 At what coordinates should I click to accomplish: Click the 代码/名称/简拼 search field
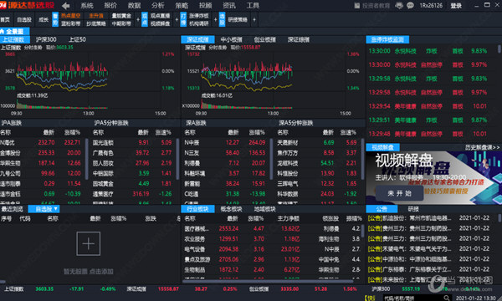[x=413, y=298]
